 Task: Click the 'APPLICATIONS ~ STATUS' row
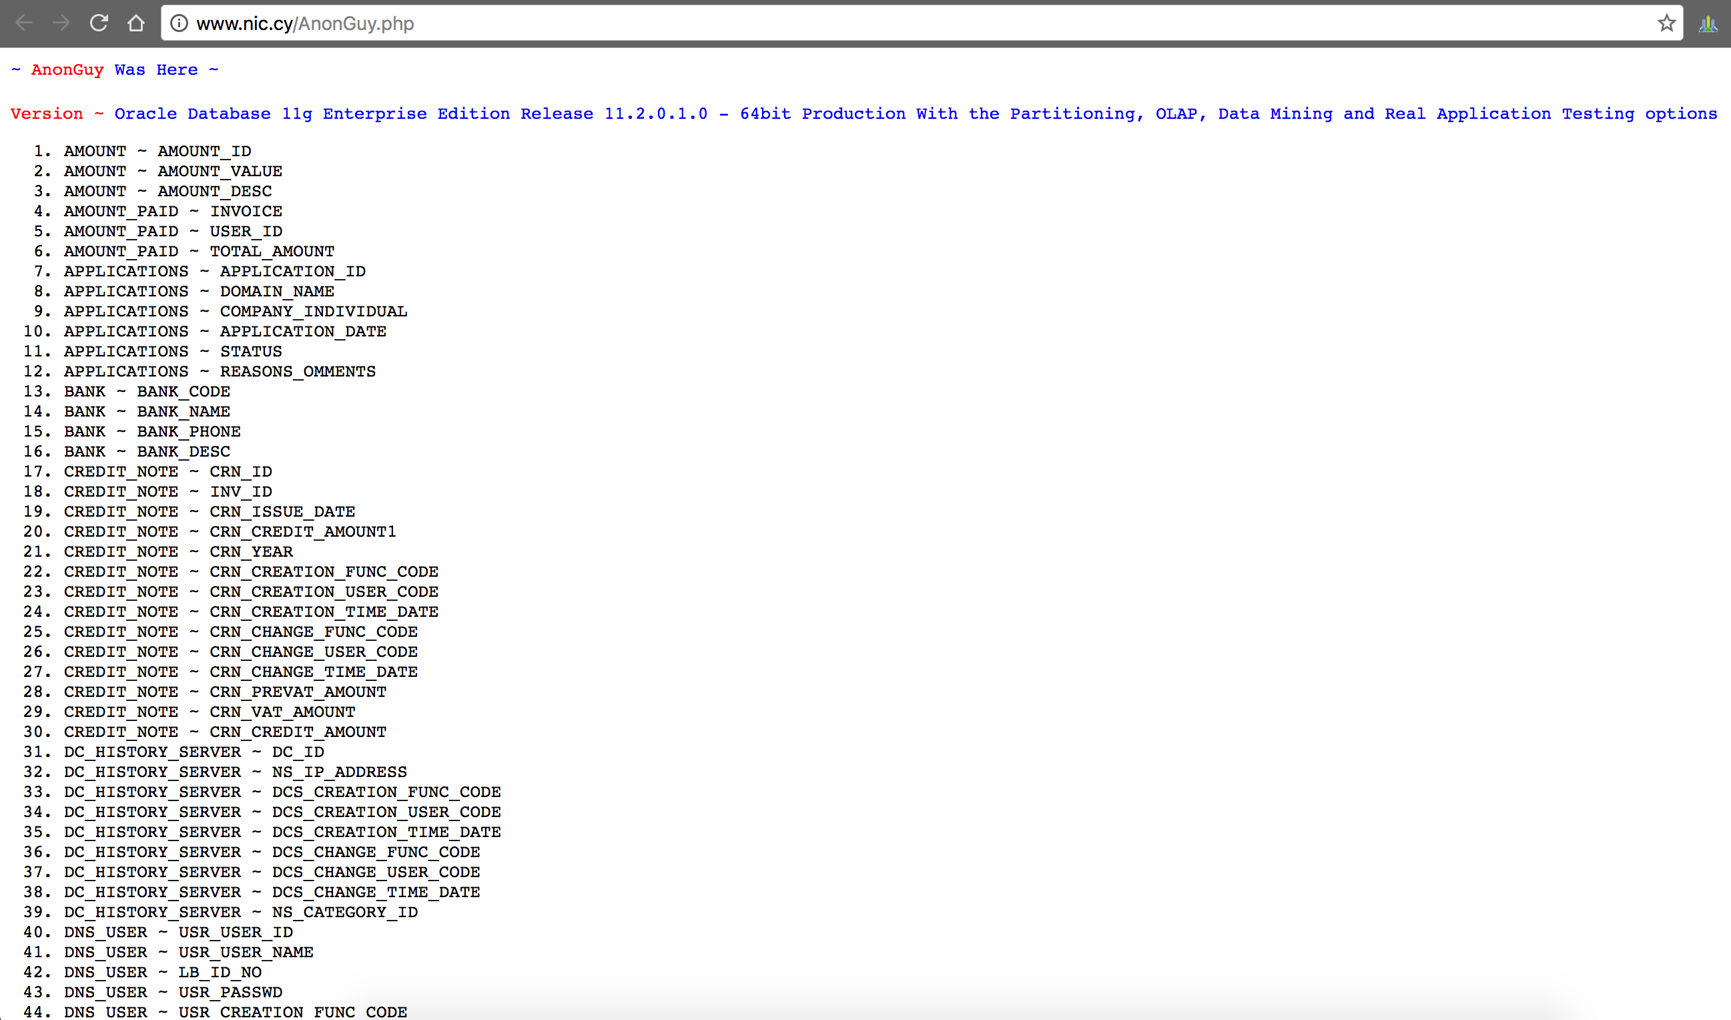pos(173,351)
